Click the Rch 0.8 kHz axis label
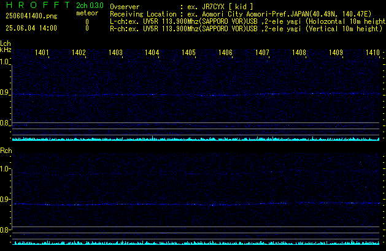This screenshot has width=386, height=251. point(5,230)
